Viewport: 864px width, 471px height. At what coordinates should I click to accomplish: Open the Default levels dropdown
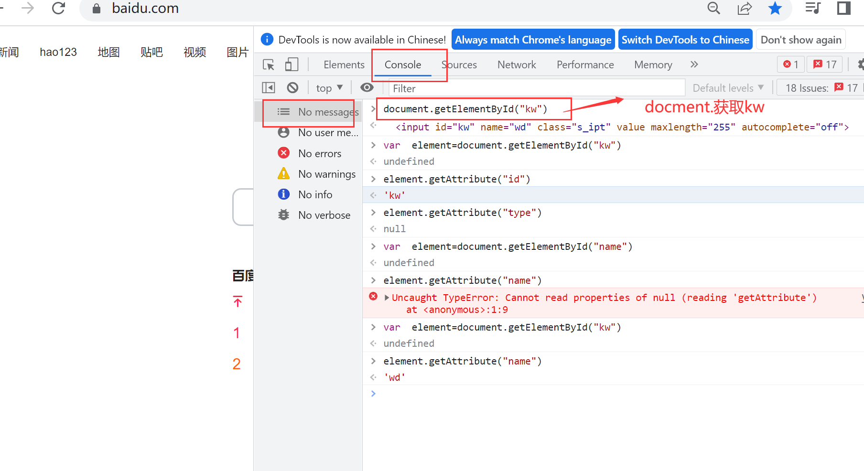(x=728, y=88)
